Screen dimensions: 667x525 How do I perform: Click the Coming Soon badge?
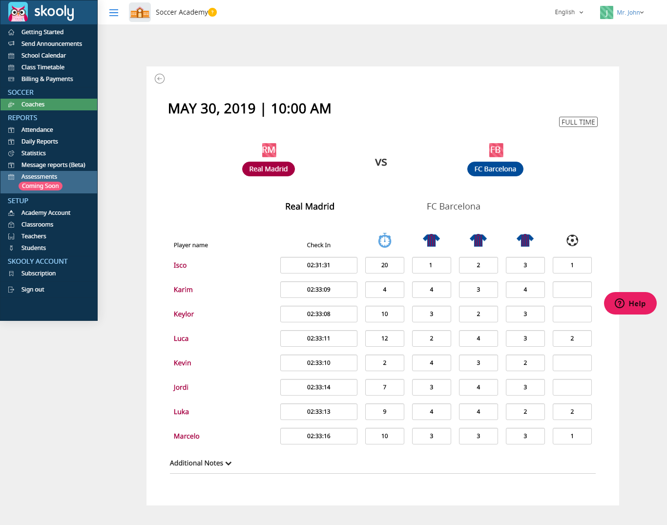[x=41, y=186]
